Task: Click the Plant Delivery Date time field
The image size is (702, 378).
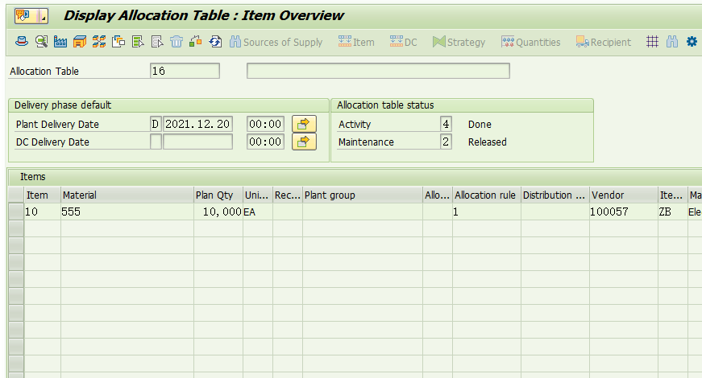Action: [265, 124]
